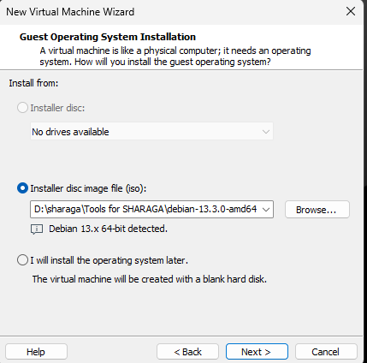This screenshot has height=363, width=367.
Task: Expand the ISO path dropdown arrow
Action: coord(266,210)
